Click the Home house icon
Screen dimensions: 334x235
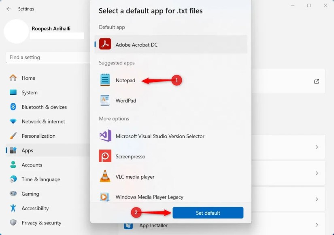click(13, 78)
